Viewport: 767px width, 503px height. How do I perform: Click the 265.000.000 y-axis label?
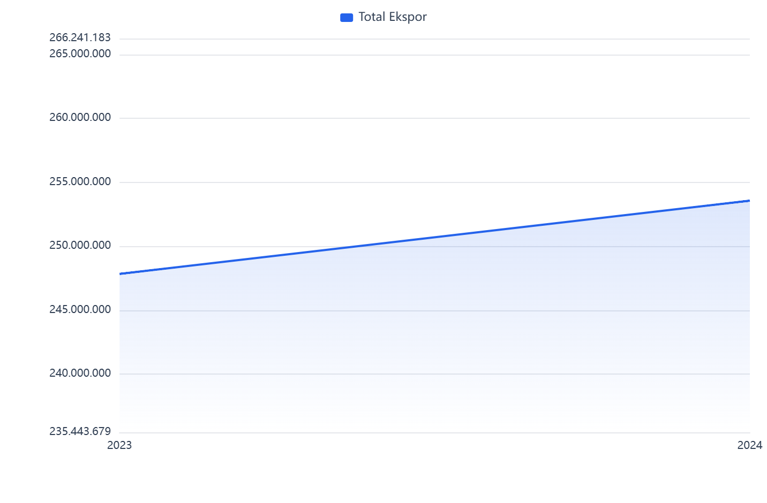point(80,54)
